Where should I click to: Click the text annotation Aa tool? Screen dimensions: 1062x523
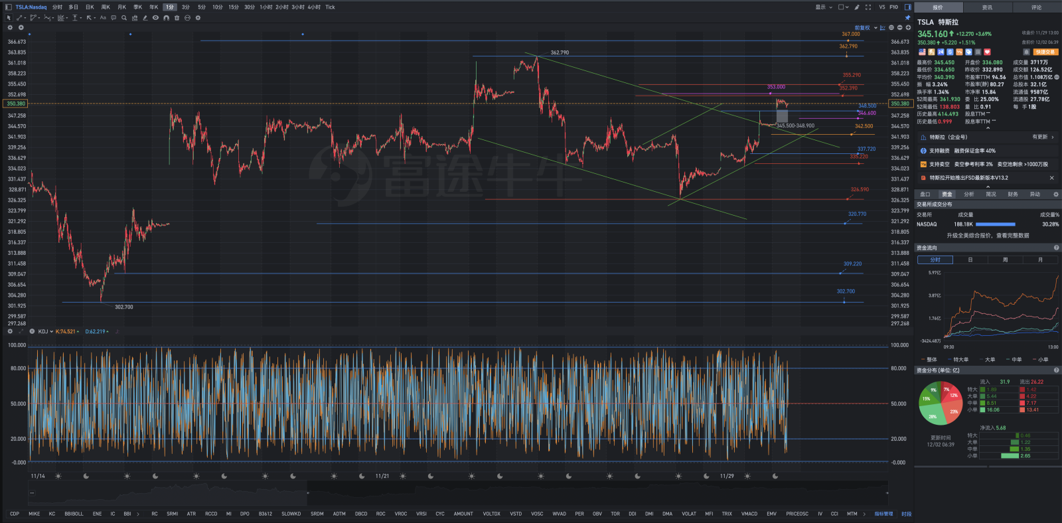(103, 18)
